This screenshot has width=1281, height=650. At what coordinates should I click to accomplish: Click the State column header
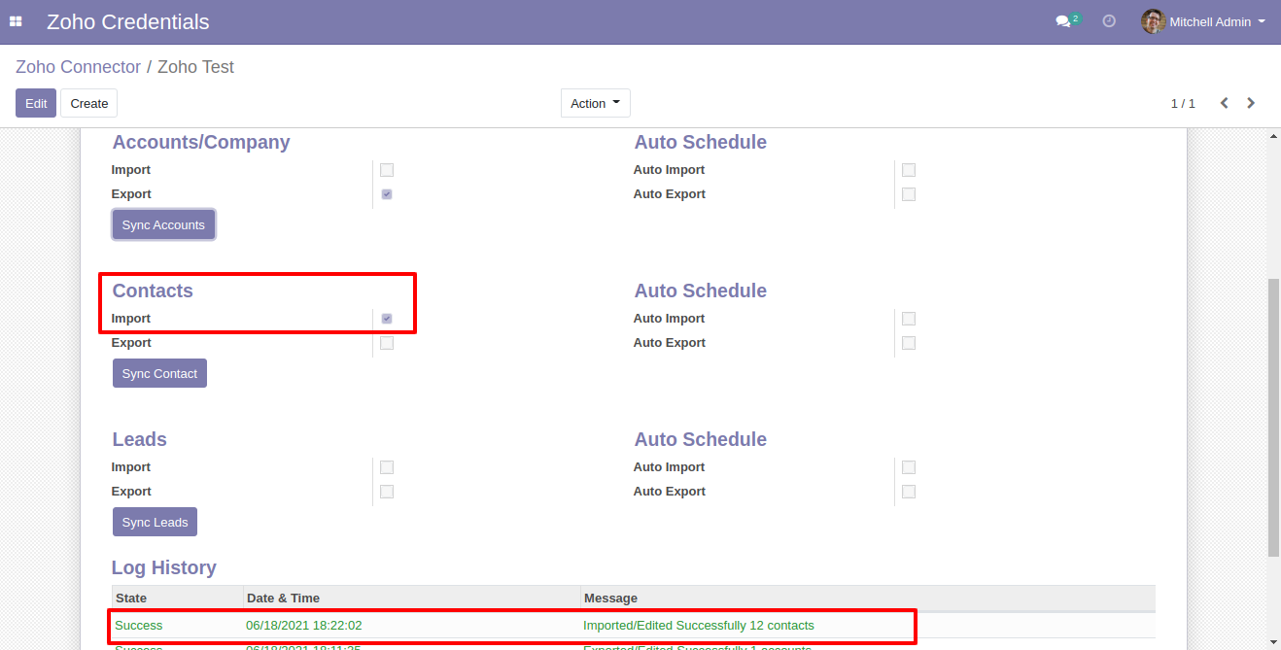[x=177, y=598]
